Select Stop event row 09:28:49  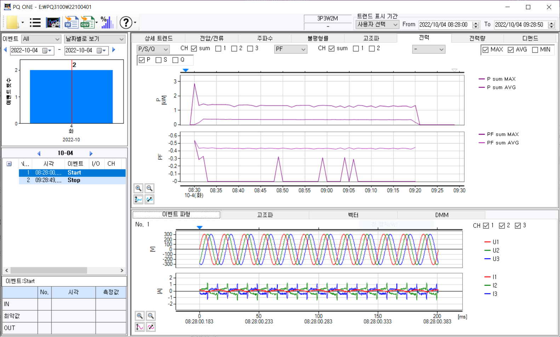(x=72, y=180)
